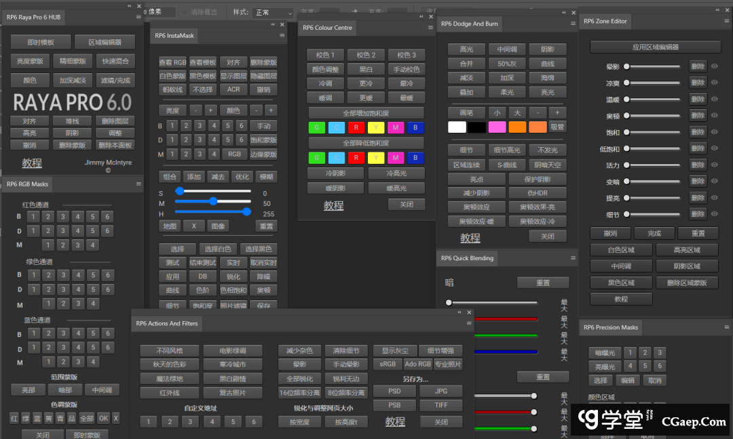The image size is (733, 439).
Task: Click the 应用区域编辑器 button
Action: (x=655, y=47)
